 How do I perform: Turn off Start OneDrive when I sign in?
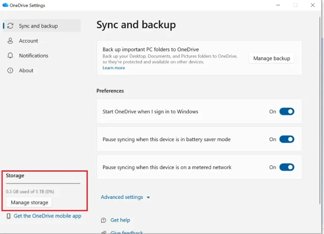[287, 111]
